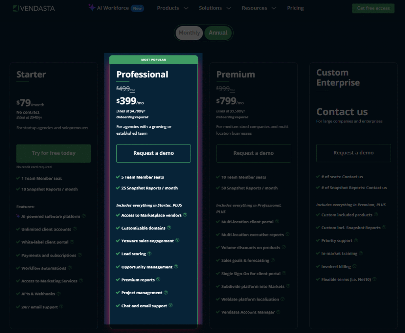Click help icon beside Customizable domains
405x333 pixels.
[x=169, y=228]
